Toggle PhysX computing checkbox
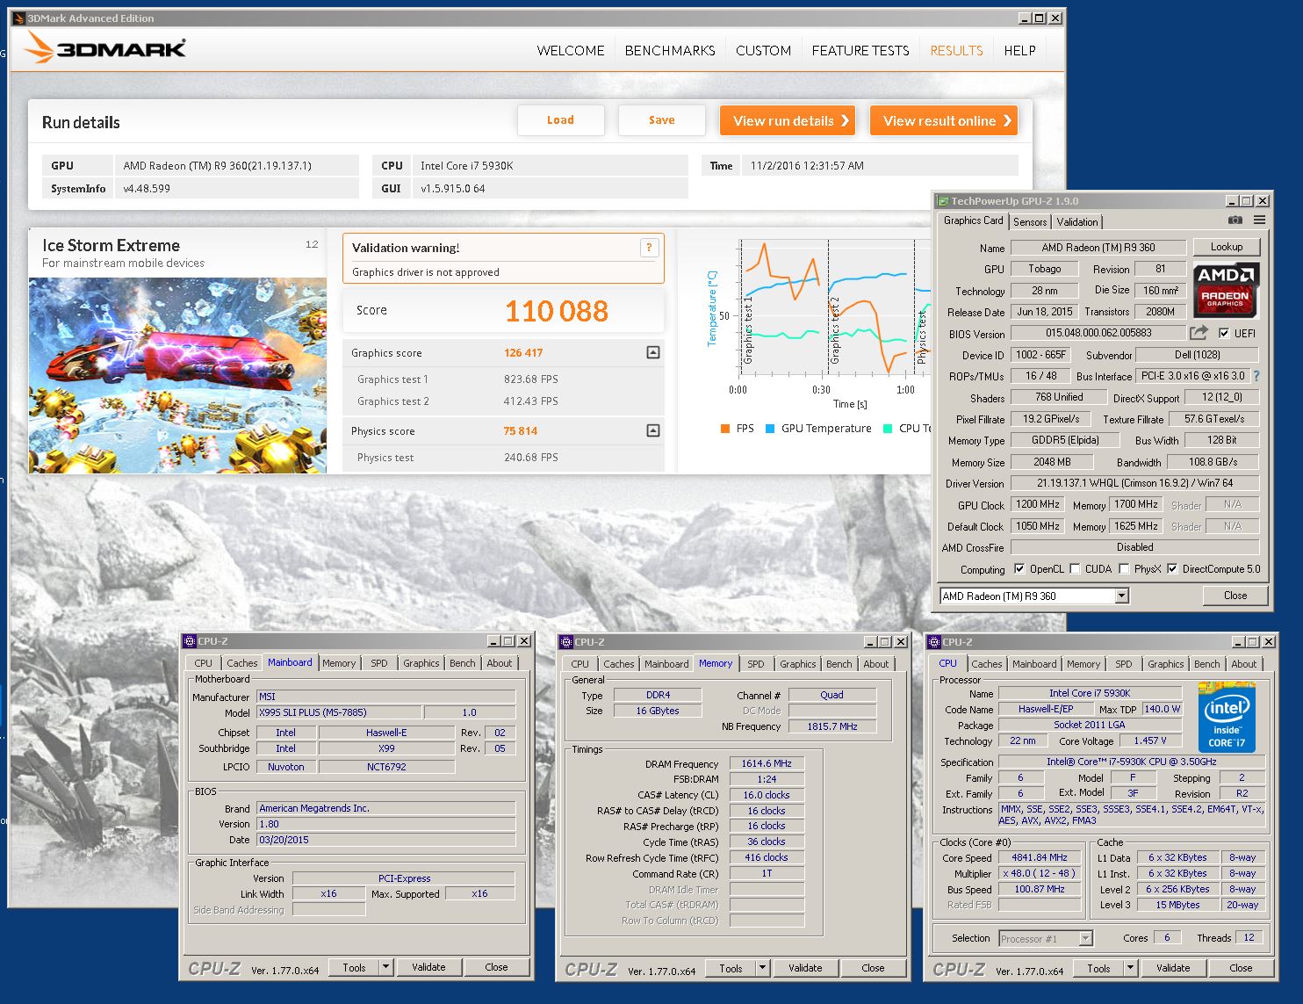The height and width of the screenshot is (1004, 1303). pos(1124,568)
